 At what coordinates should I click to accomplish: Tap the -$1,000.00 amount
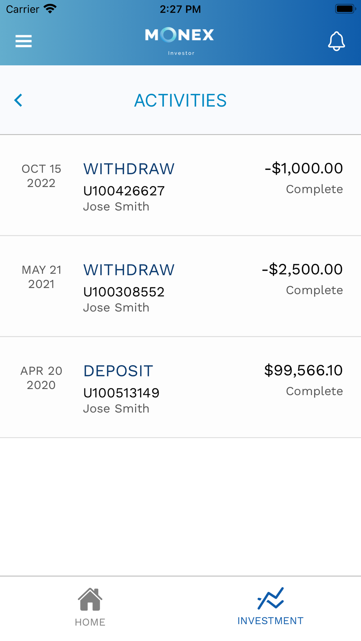[x=304, y=168]
